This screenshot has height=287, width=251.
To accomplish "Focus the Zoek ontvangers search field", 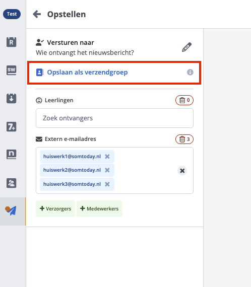I will pos(114,118).
